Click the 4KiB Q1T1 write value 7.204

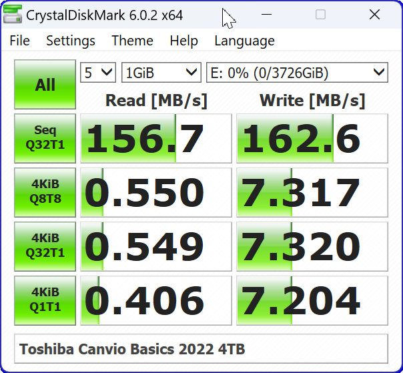point(312,300)
